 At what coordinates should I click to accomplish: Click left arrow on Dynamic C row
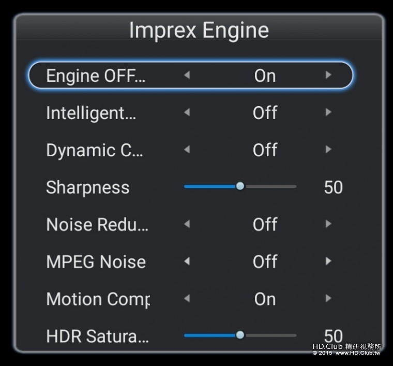coord(187,150)
